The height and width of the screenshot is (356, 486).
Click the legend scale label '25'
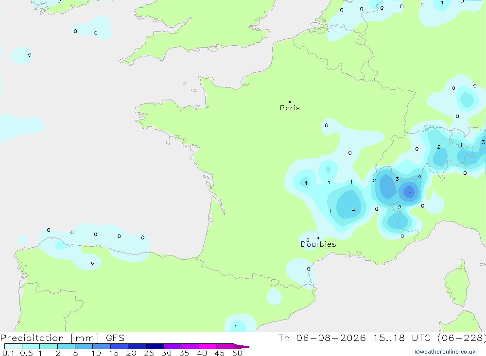tap(149, 353)
